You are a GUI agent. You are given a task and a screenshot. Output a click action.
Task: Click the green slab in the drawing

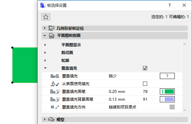[x=25, y=65]
